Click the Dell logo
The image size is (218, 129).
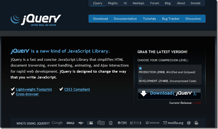[x=70, y=123]
